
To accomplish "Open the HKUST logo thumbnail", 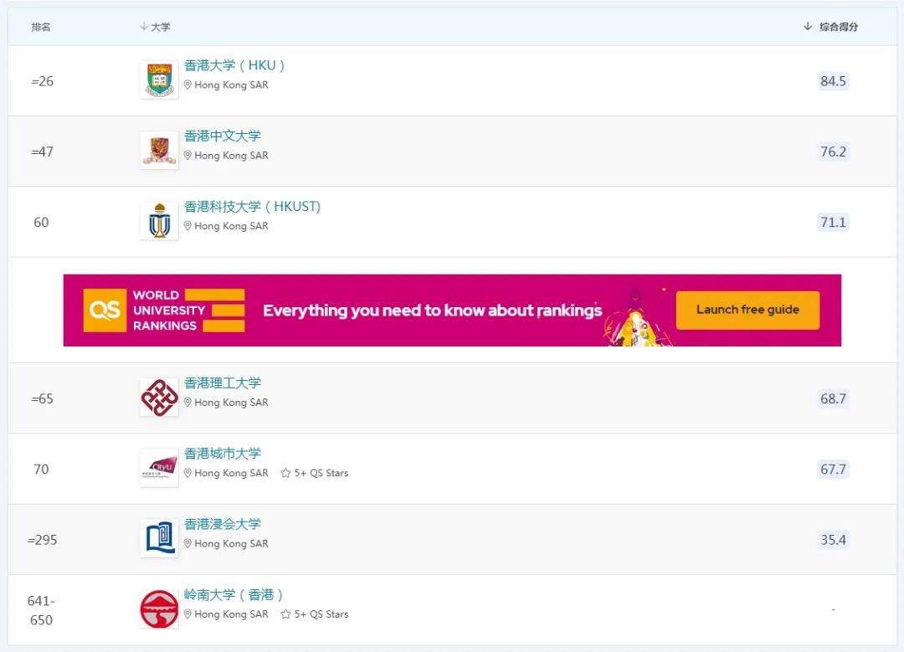I will coord(160,221).
